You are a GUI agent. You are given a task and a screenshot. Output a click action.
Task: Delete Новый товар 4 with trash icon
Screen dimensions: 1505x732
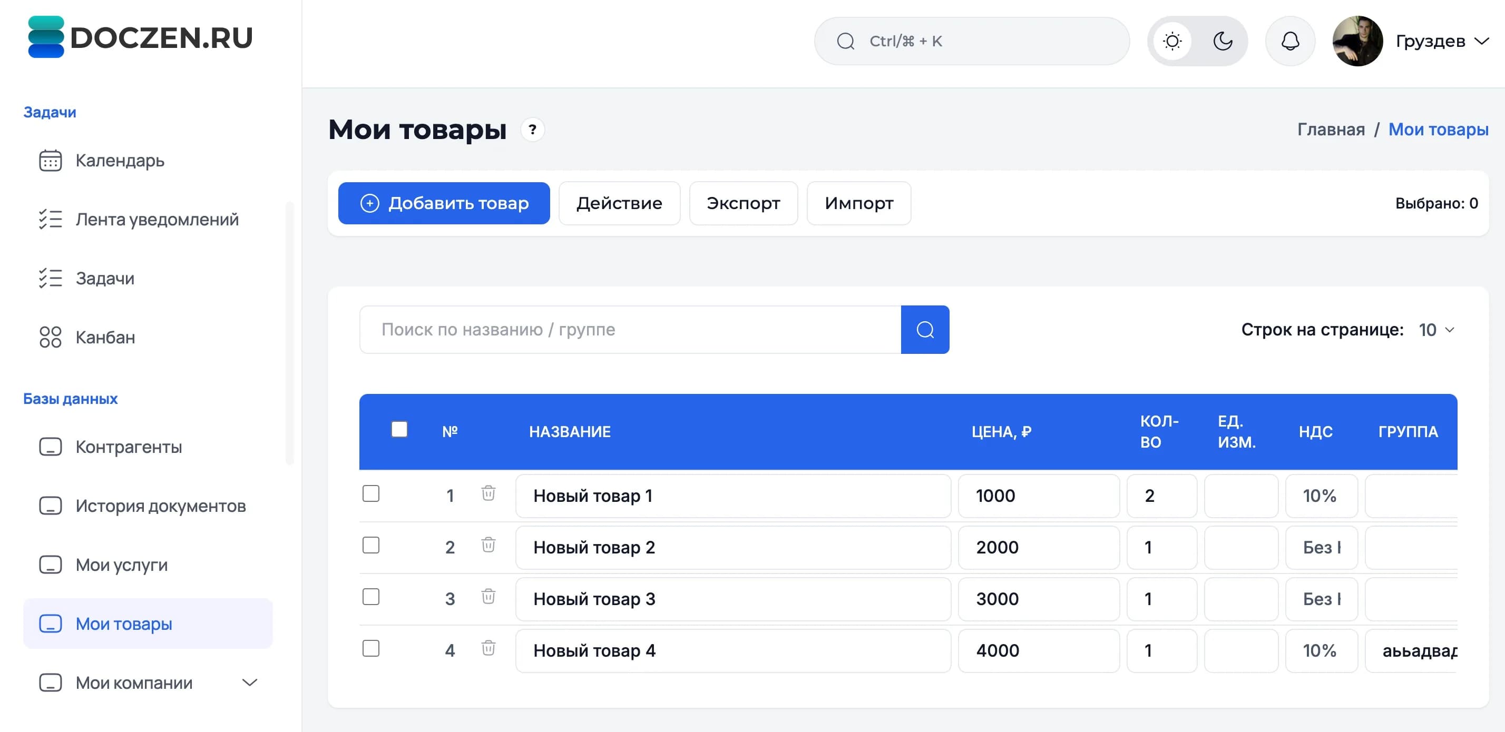click(x=488, y=648)
